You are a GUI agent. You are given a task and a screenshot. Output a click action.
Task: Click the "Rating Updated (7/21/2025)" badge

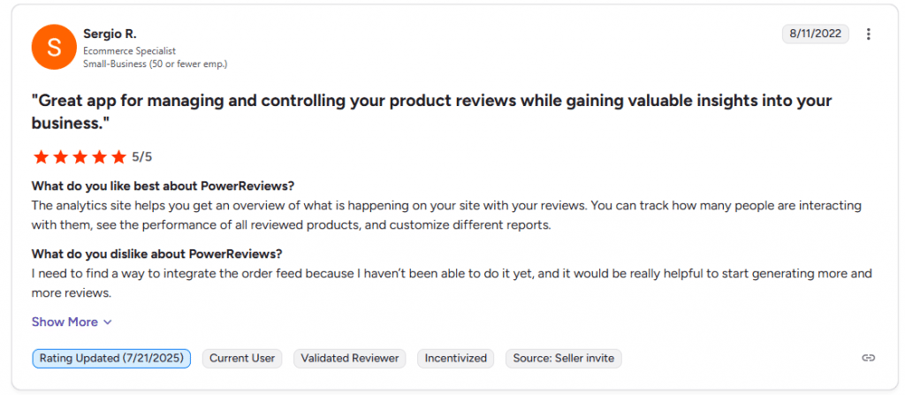click(111, 358)
